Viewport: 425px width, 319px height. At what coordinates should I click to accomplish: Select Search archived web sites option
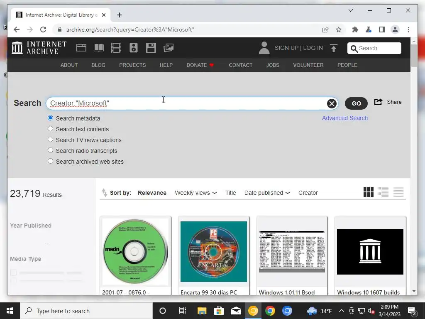point(50,161)
